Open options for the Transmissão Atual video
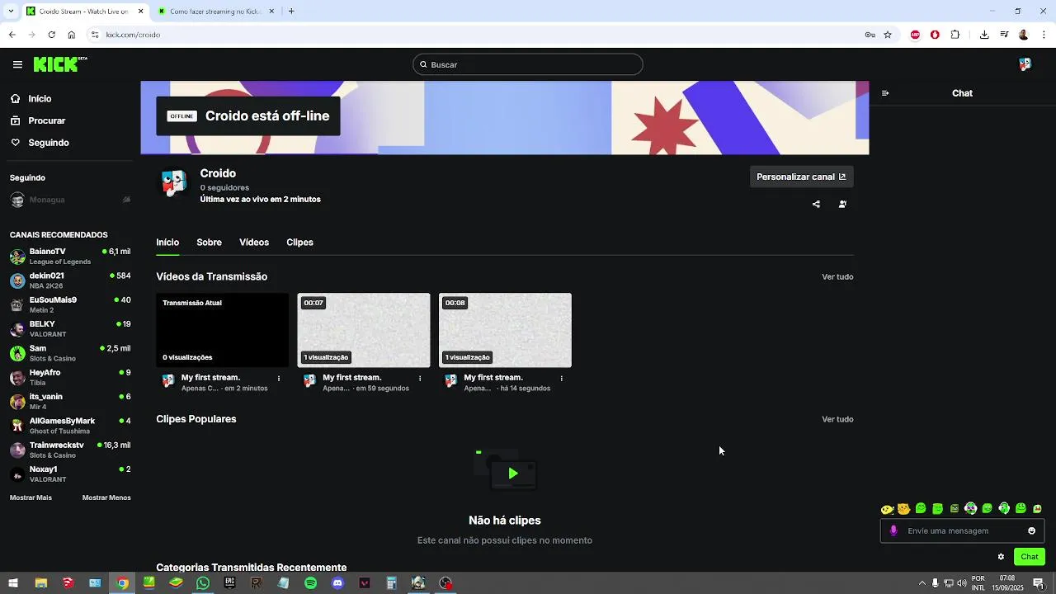The image size is (1056, 594). [x=279, y=378]
